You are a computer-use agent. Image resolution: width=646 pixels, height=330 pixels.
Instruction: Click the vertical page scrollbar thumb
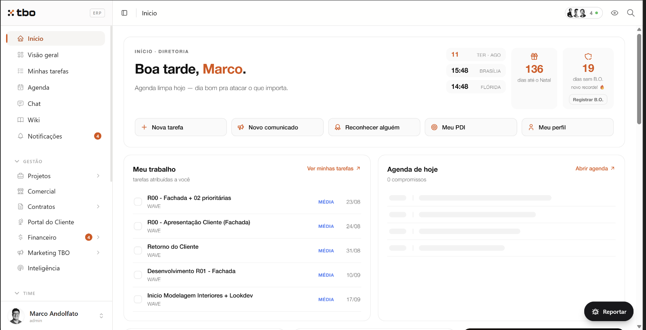[x=639, y=79]
